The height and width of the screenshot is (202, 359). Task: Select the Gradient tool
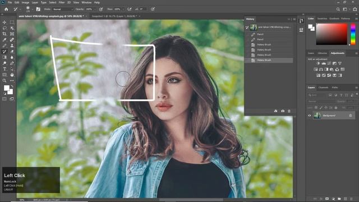(x=4, y=57)
